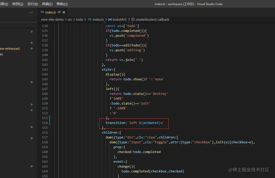Viewport: 275px width, 178px height.
Task: Click 'left(){' code line
Action: point(112,89)
